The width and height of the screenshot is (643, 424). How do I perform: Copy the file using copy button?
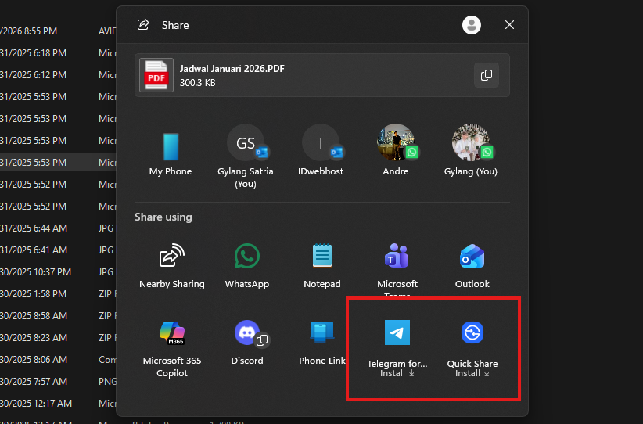487,75
